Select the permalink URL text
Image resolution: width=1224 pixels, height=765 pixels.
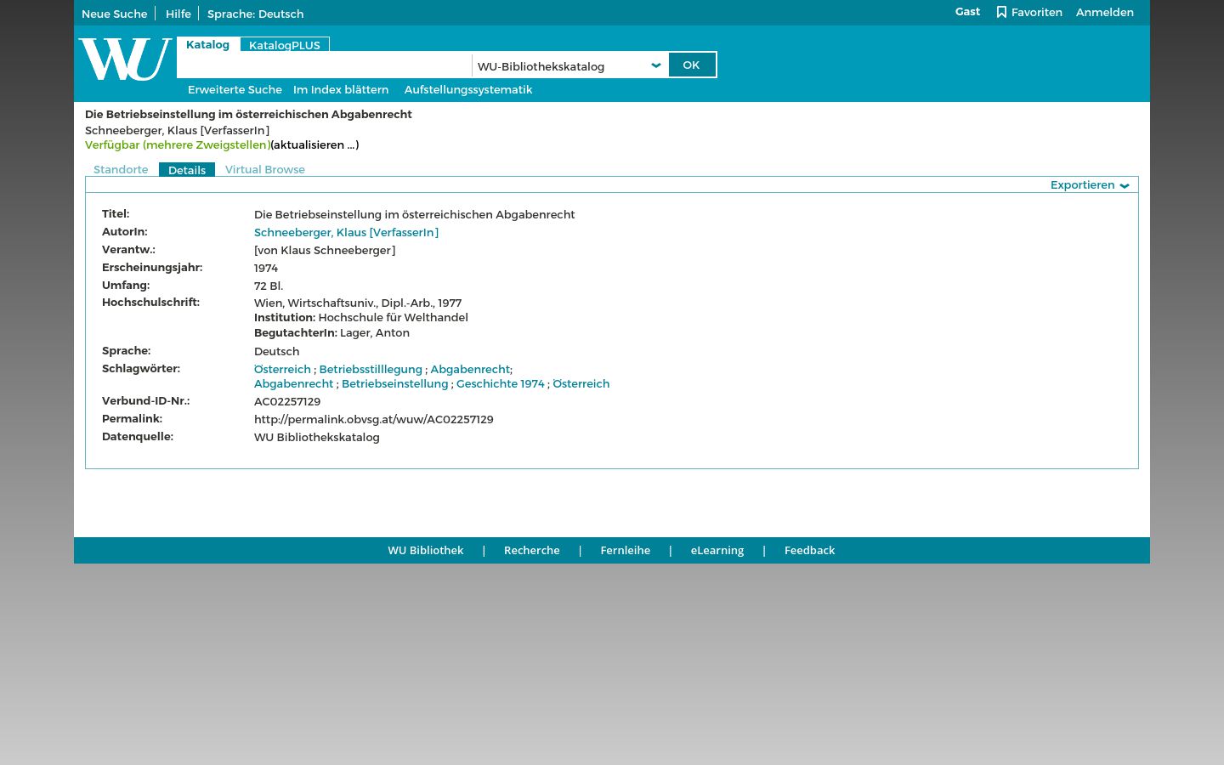pos(374,419)
